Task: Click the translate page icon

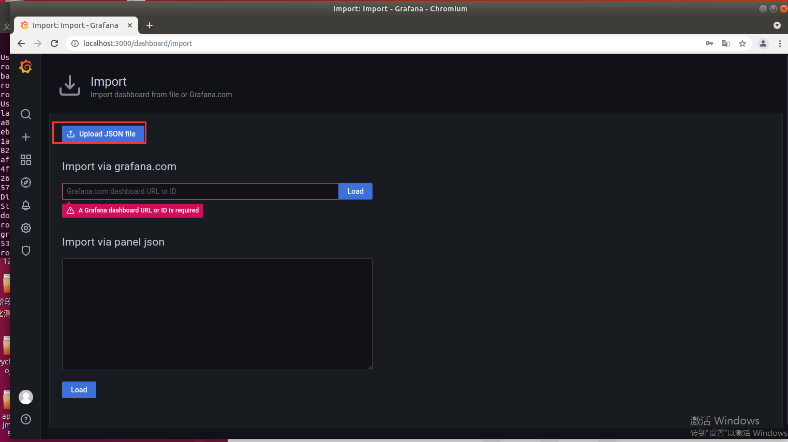Action: click(x=726, y=43)
